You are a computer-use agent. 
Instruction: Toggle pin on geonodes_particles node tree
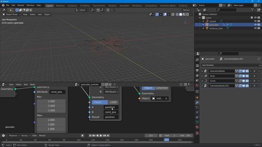115,85
